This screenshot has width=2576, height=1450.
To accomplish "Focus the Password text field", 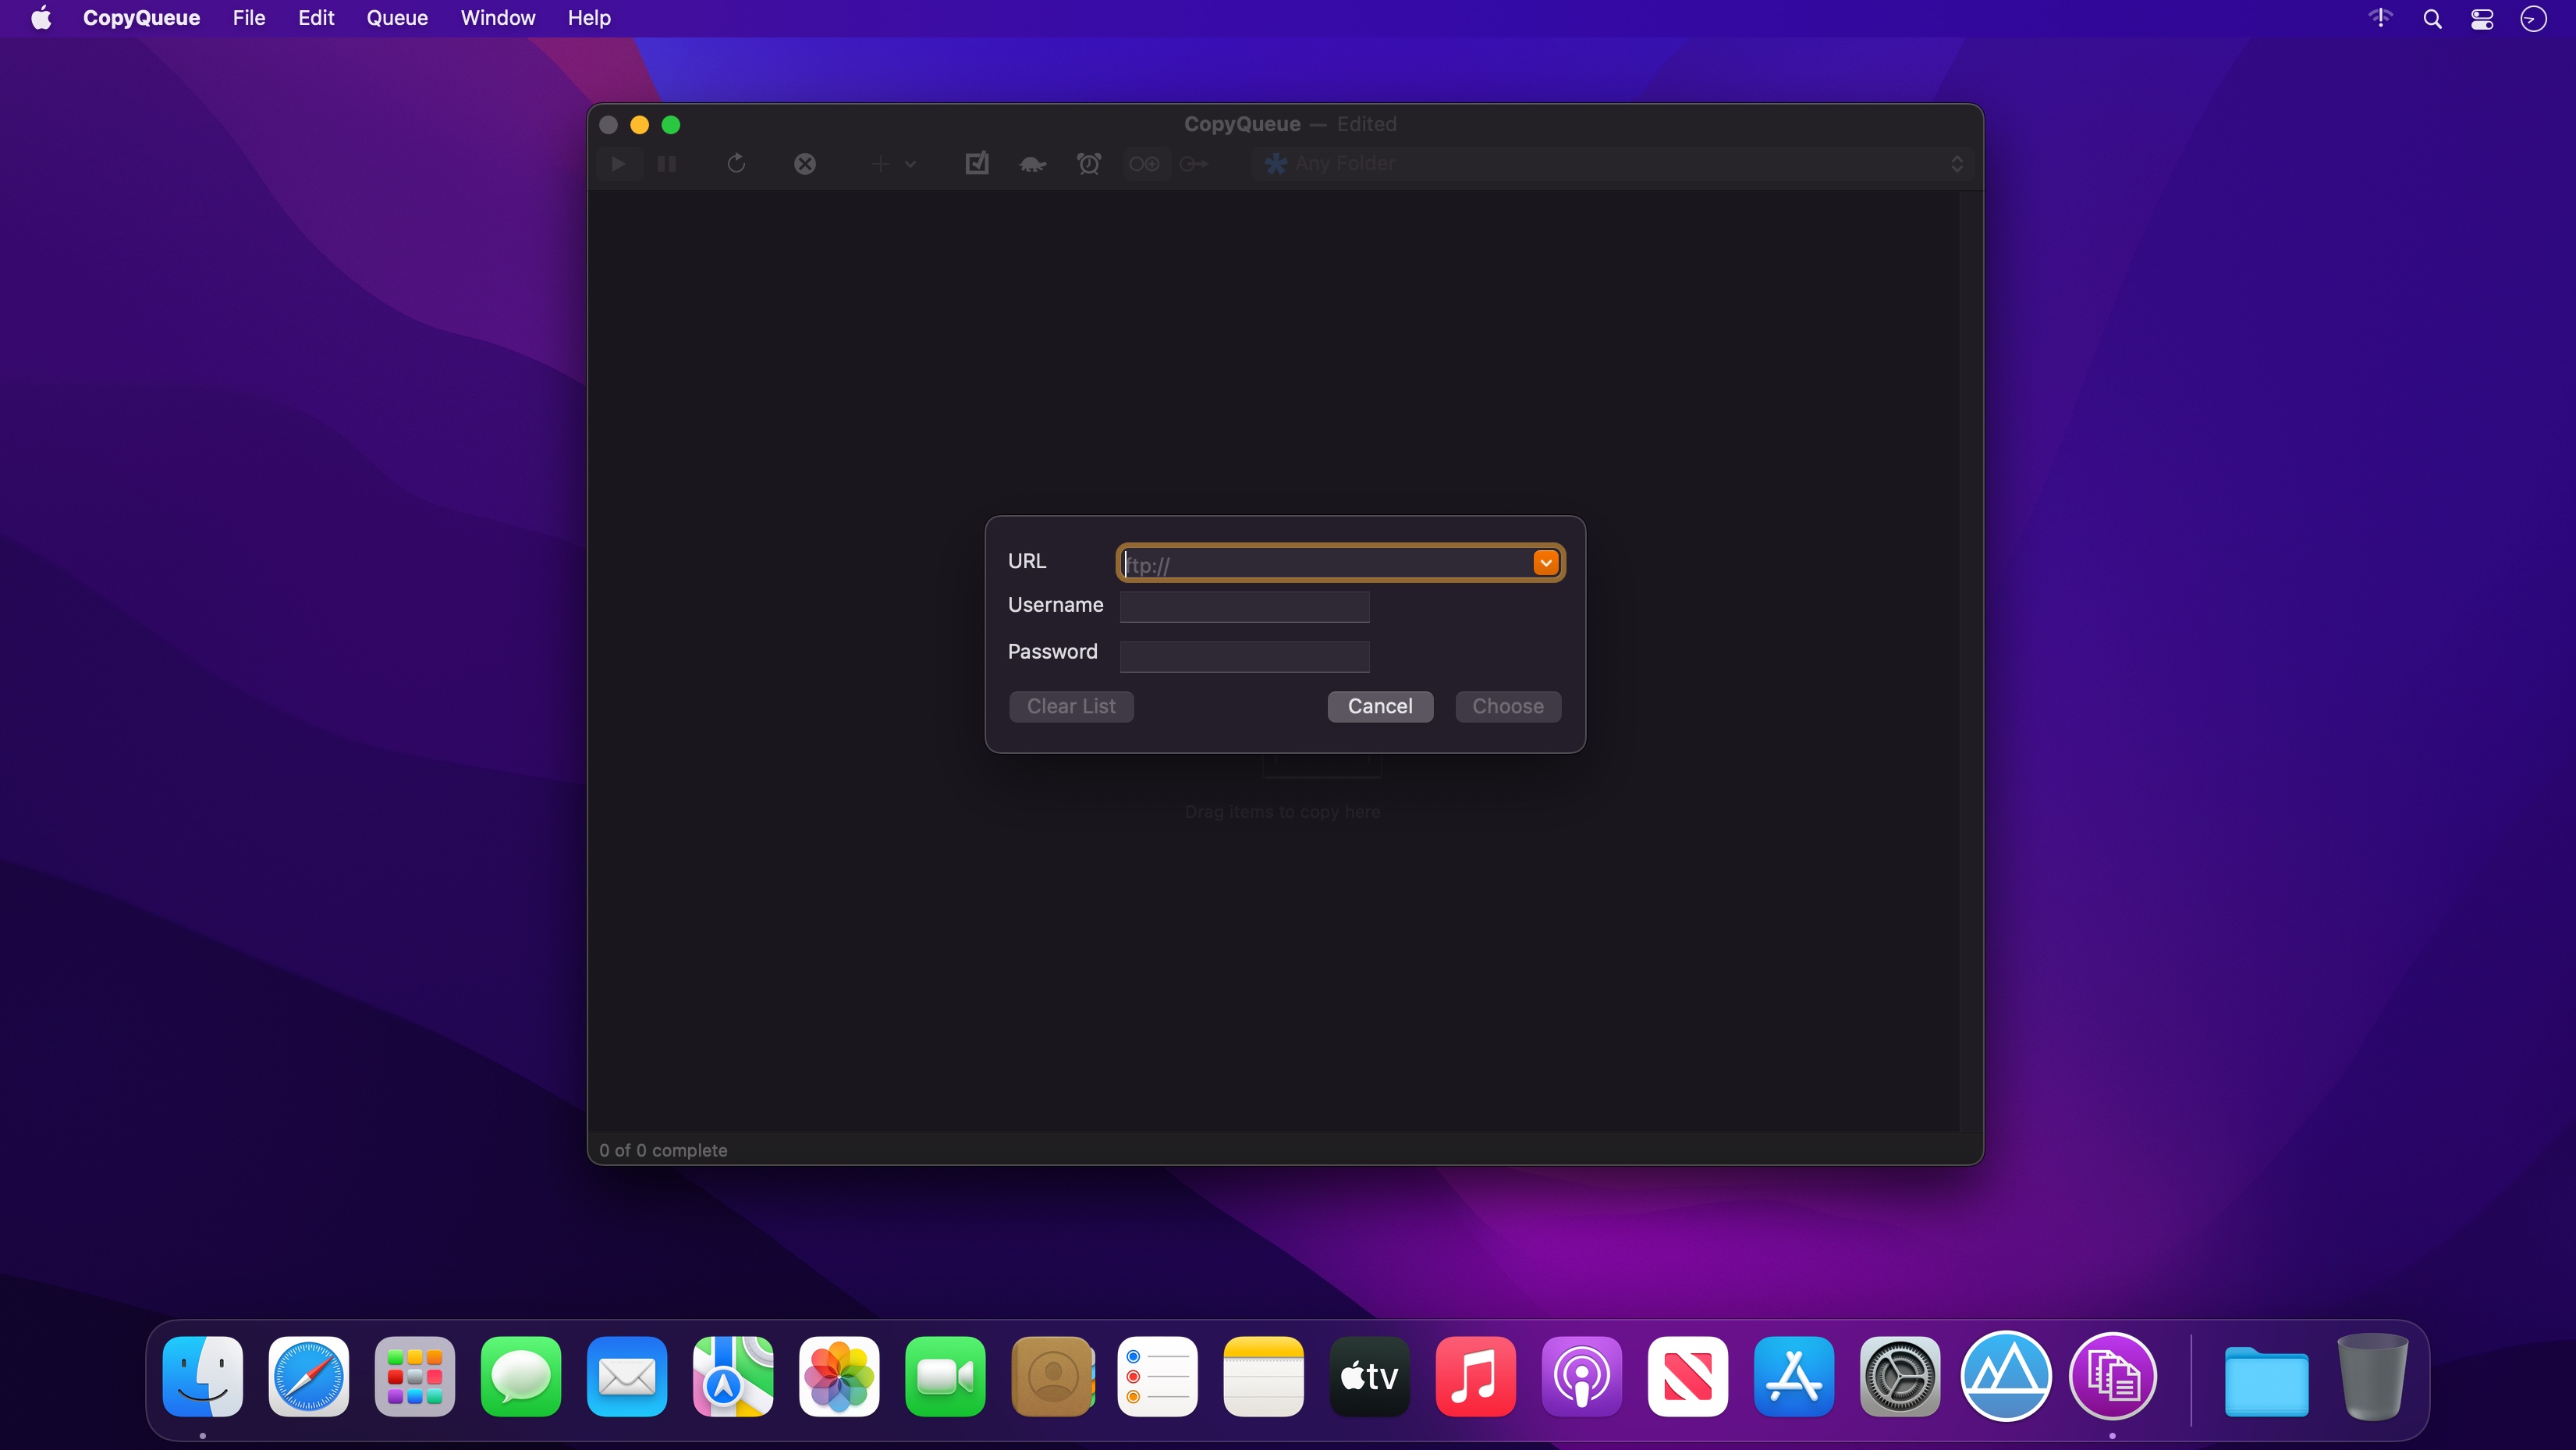I will click(1244, 656).
